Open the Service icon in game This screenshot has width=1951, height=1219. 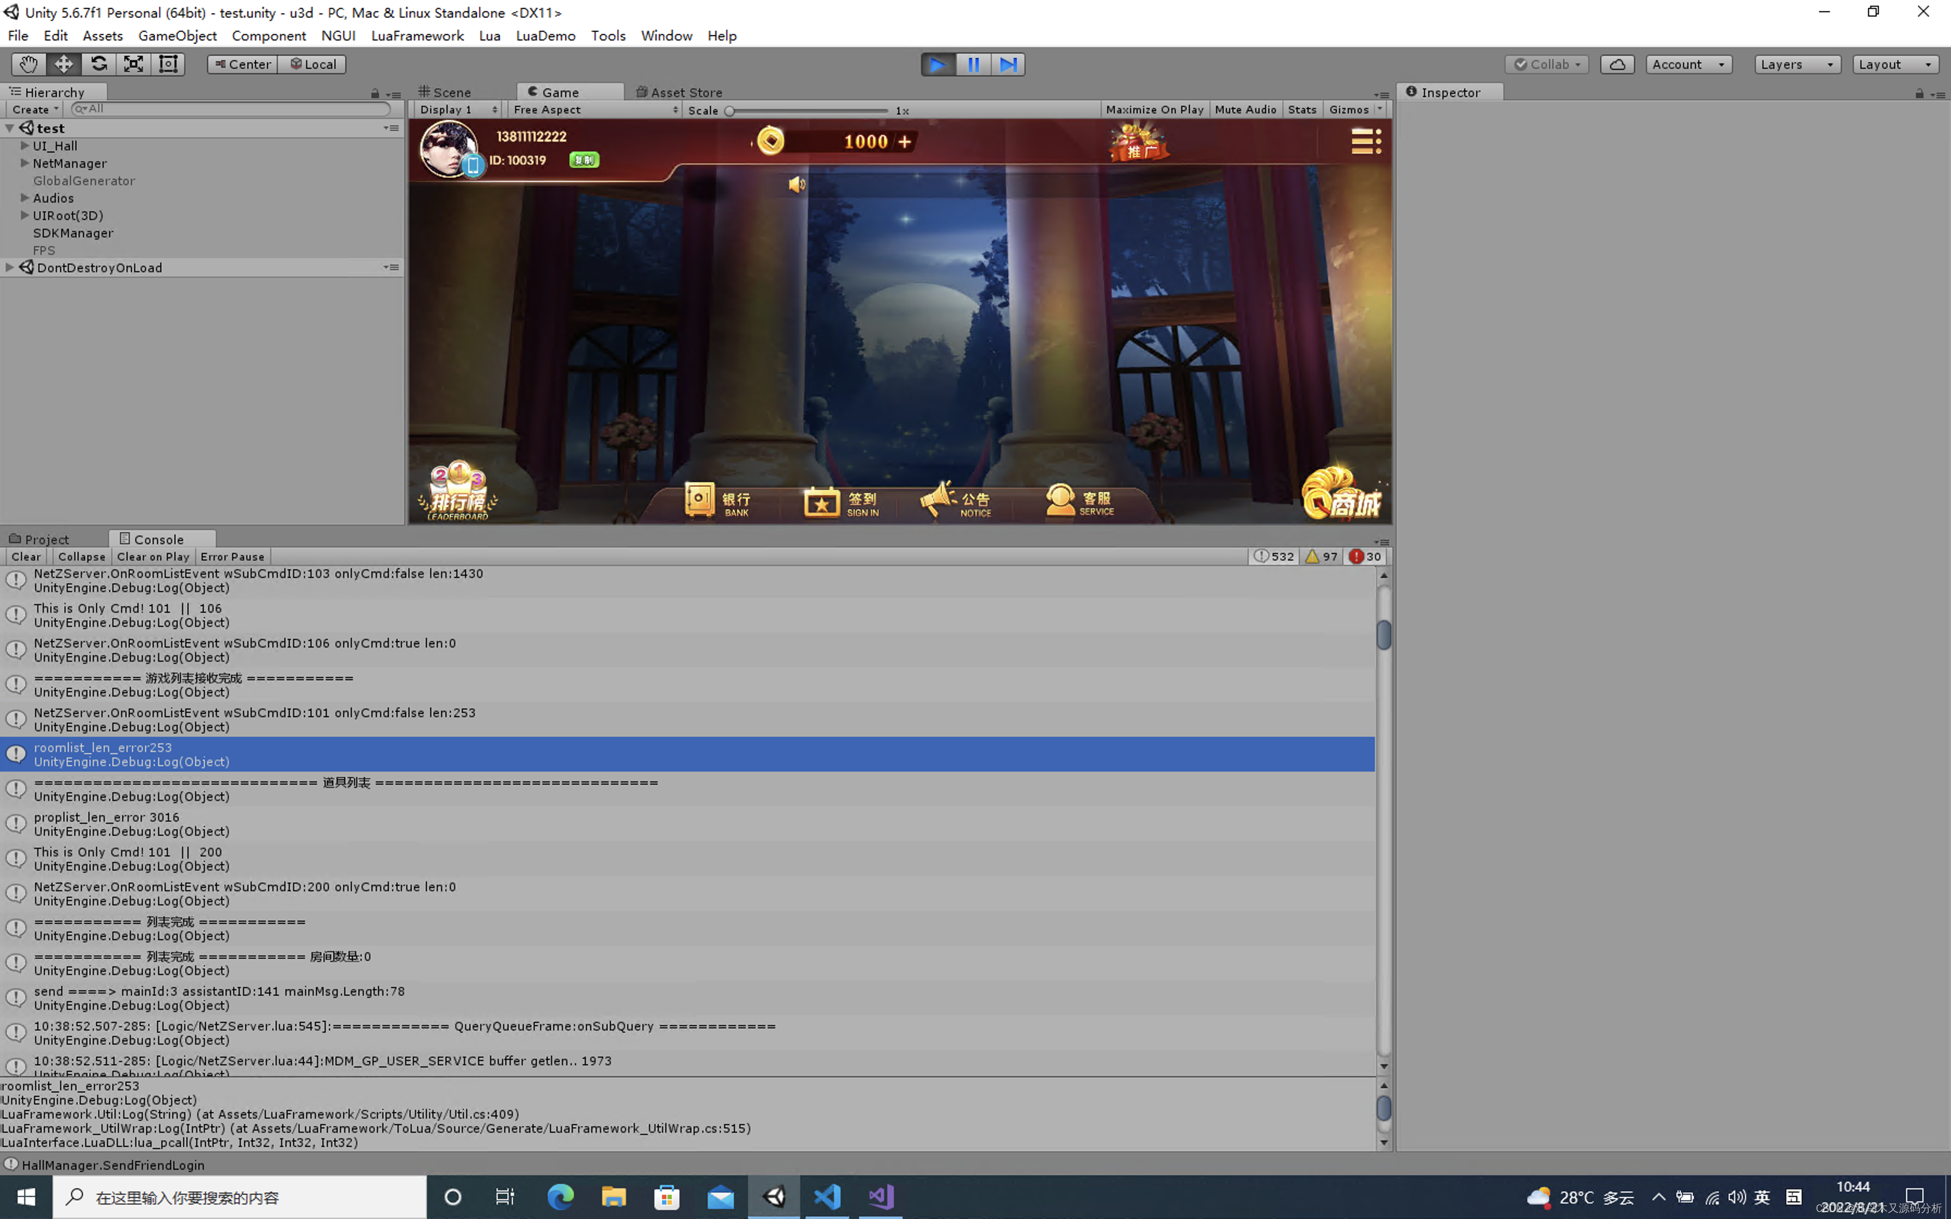coord(1079,501)
